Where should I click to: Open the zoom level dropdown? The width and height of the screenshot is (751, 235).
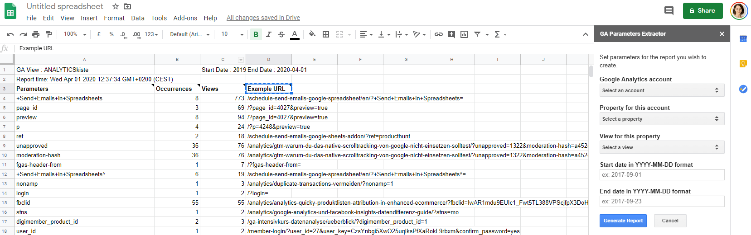pos(75,34)
